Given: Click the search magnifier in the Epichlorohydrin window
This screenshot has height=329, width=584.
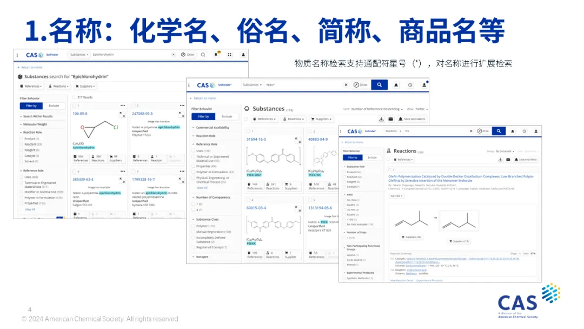Looking at the screenshot, I should tap(203, 55).
